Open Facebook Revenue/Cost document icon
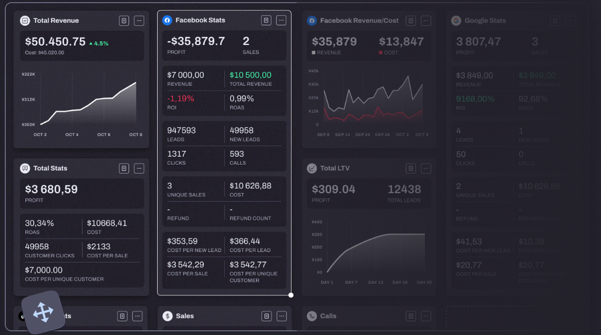 (x=411, y=20)
